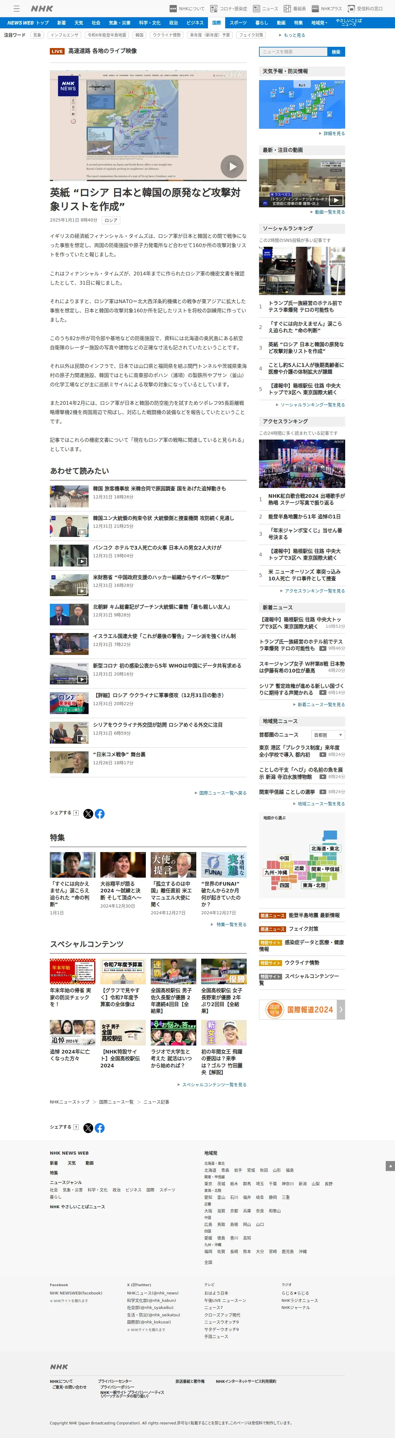Image resolution: width=395 pixels, height=1438 pixels.
Task: Switch to the 社会 navigation tab
Action: click(96, 23)
